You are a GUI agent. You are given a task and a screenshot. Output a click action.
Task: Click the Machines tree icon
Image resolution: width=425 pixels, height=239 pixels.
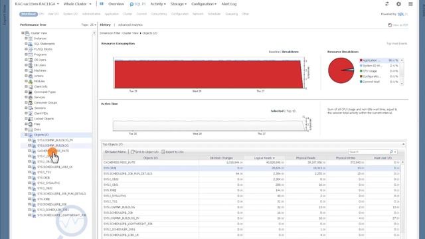[31, 71]
